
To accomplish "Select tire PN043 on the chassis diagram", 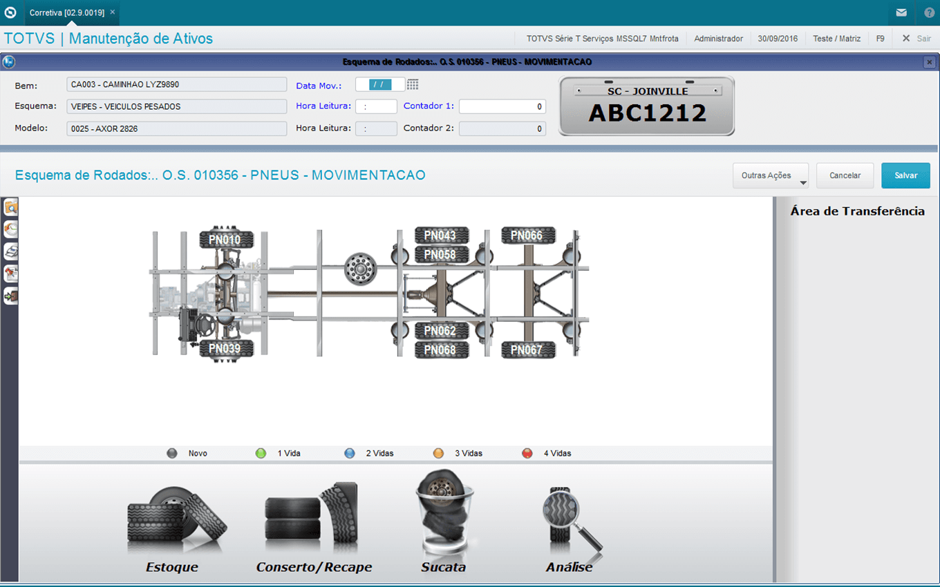I will pyautogui.click(x=441, y=235).
